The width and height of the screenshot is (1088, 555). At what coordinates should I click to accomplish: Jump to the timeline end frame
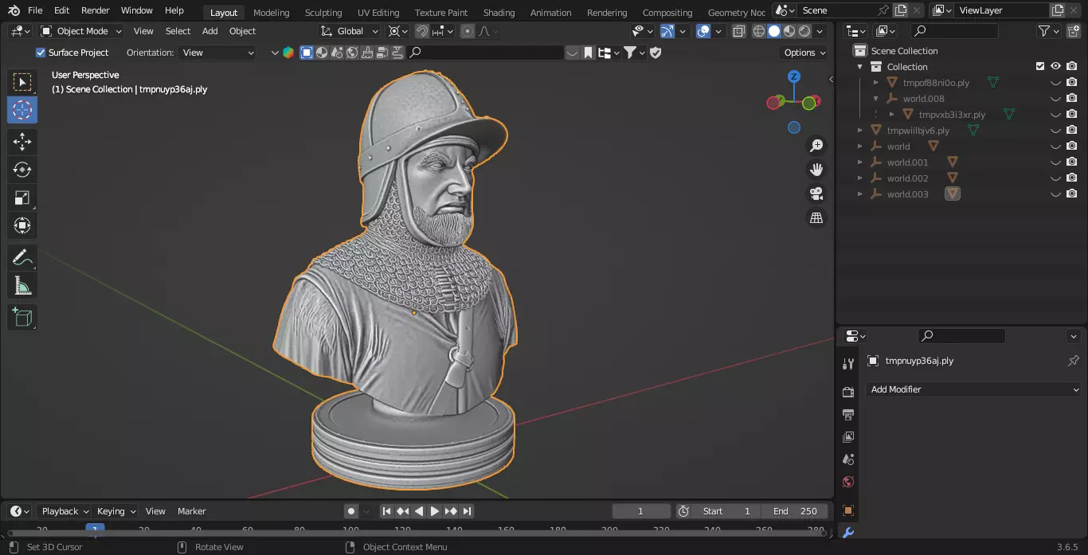(468, 511)
